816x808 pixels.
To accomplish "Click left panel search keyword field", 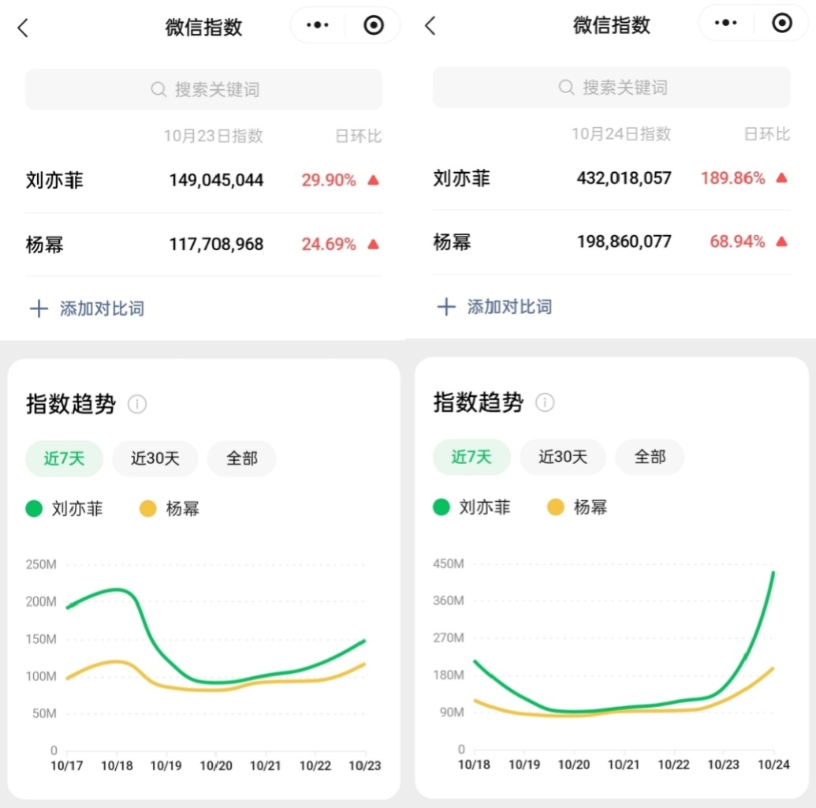I will tap(203, 89).
